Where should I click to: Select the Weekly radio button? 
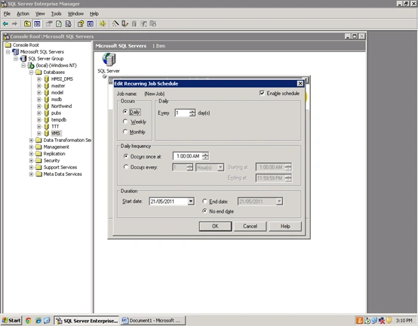tap(125, 121)
